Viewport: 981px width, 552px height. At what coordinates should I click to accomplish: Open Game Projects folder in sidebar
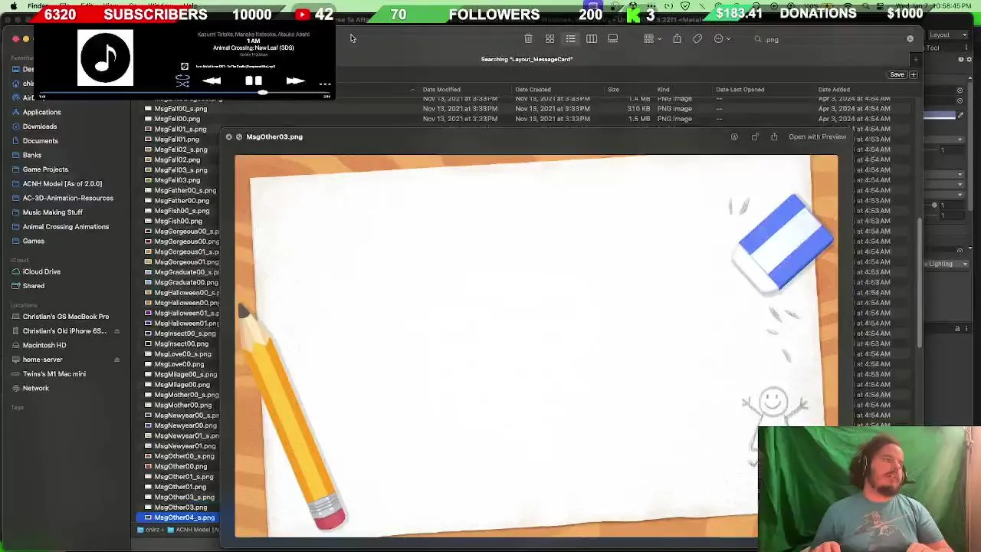[45, 169]
